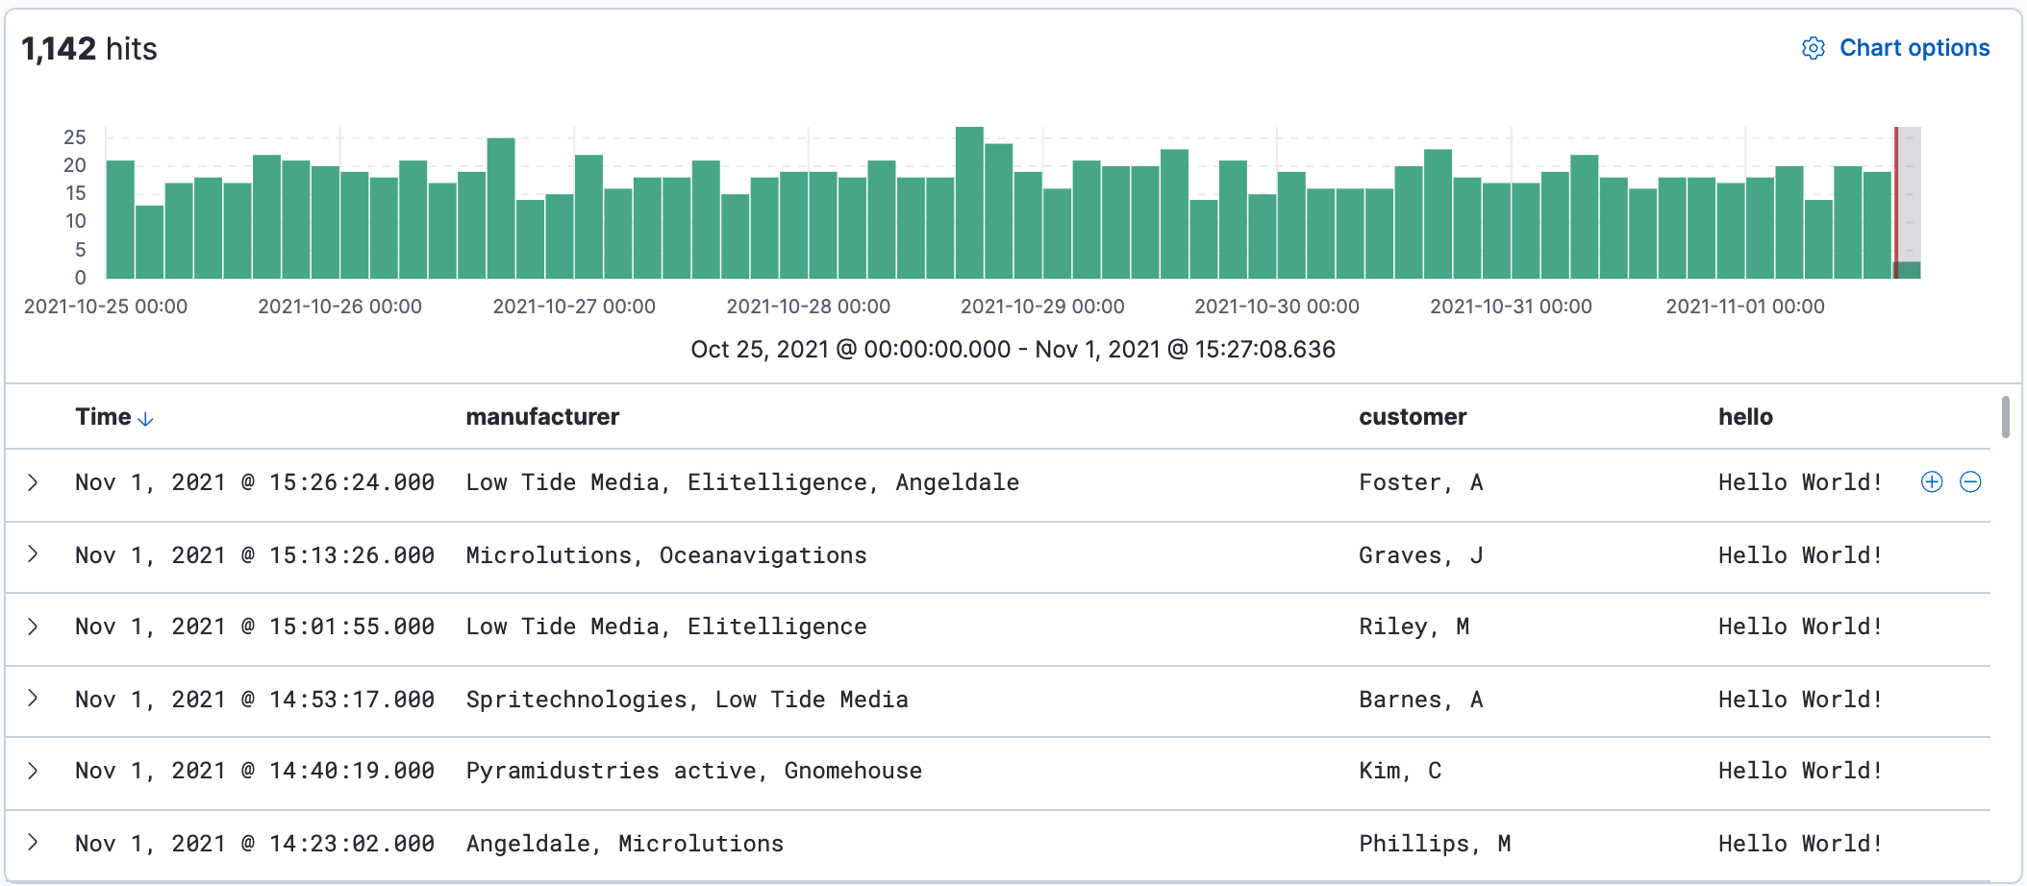
Task: Click the hello column header
Action: [x=1745, y=417]
